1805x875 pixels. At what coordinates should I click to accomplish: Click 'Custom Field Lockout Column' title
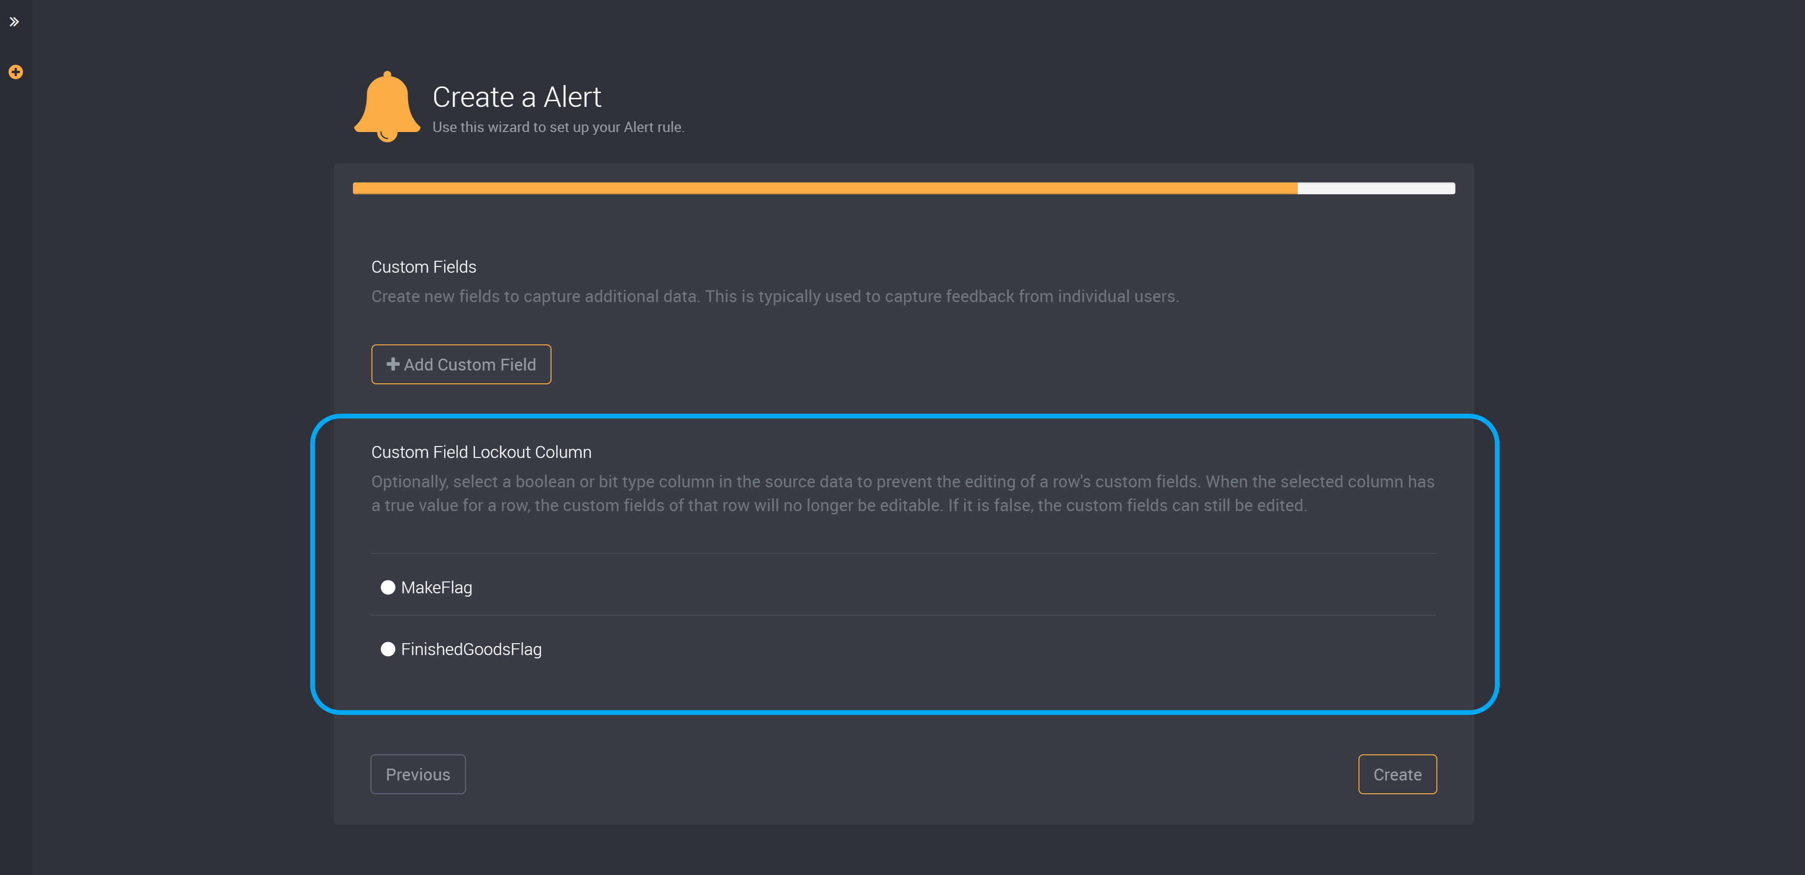point(481,452)
